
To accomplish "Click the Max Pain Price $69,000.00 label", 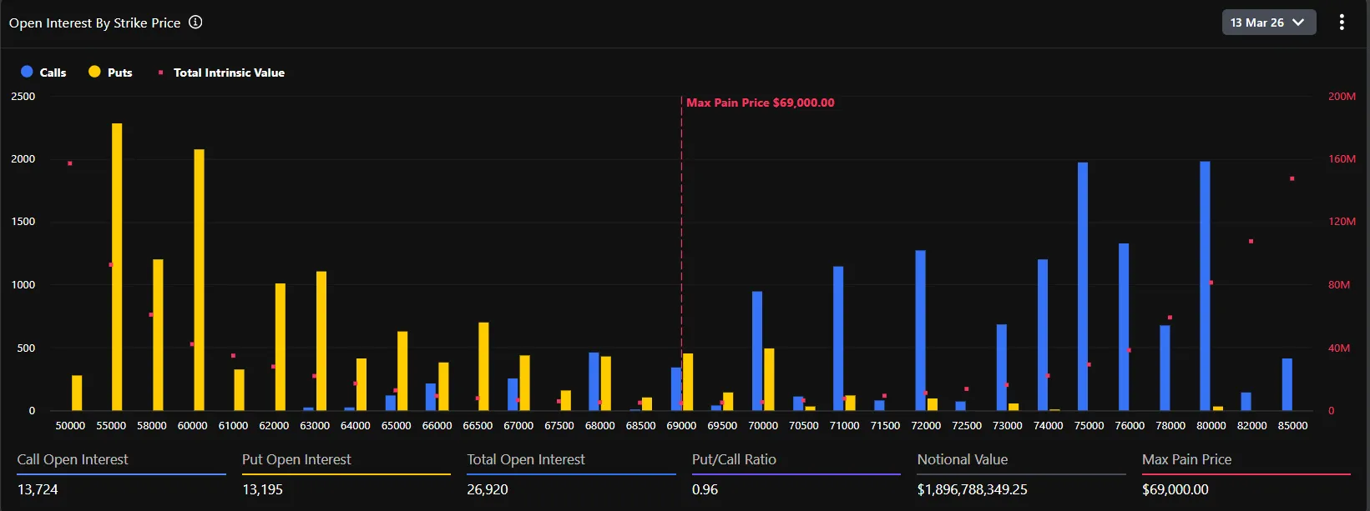I will (760, 103).
